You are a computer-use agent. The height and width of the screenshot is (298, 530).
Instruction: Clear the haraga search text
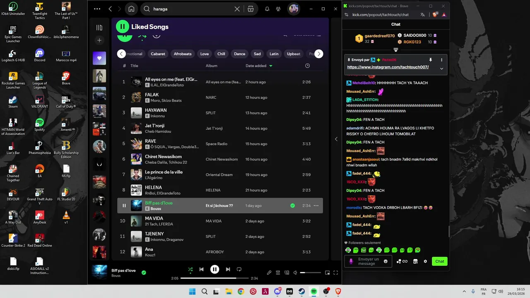237,9
